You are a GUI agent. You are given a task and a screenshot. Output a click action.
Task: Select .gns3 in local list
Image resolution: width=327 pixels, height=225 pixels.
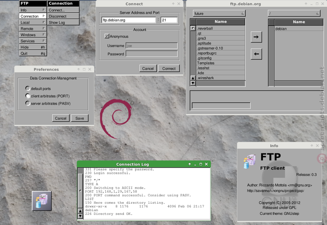click(221, 38)
